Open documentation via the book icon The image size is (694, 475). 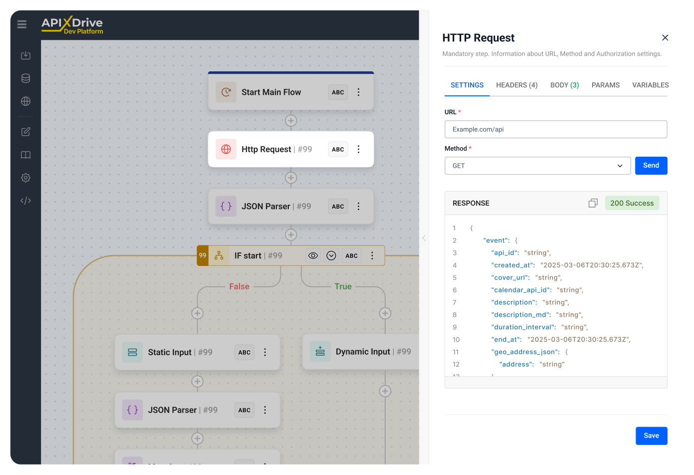point(25,155)
